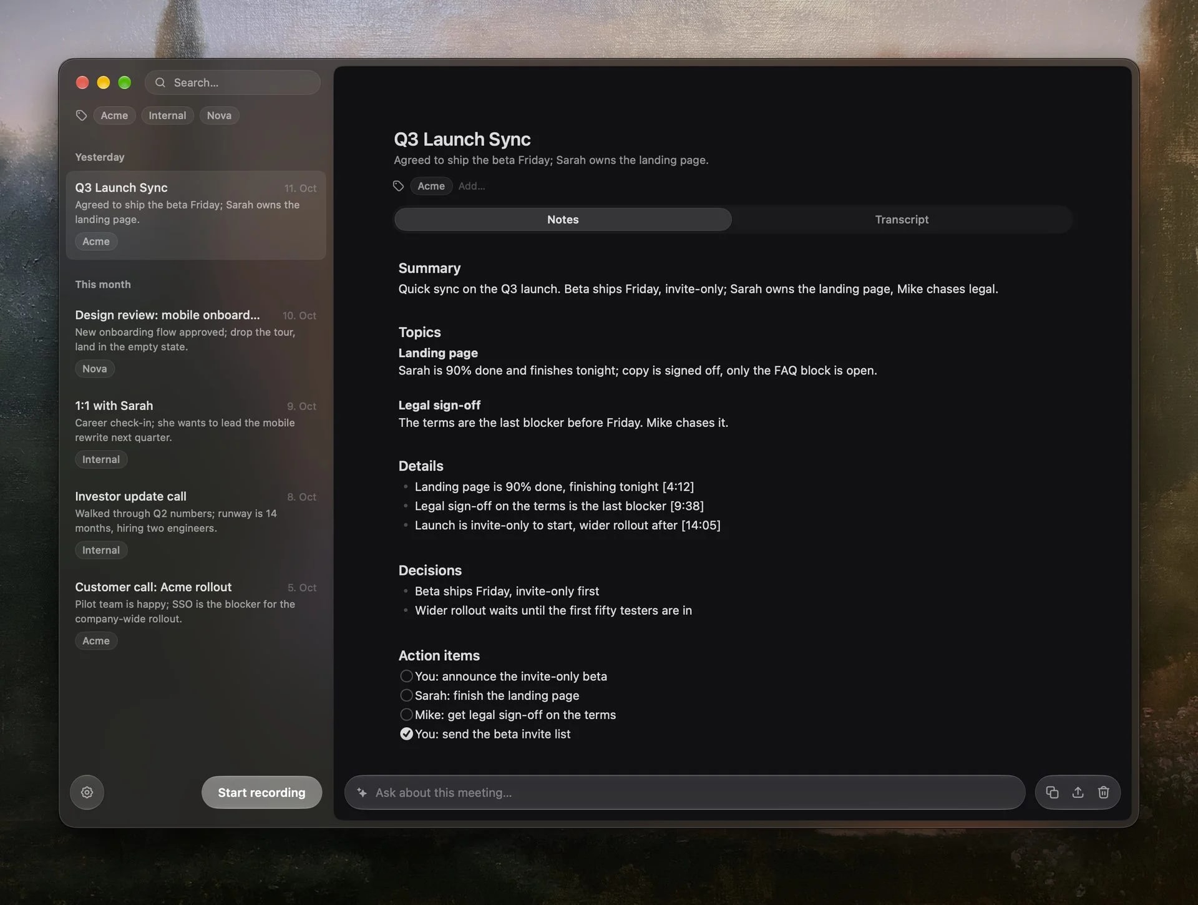Screen dimensions: 1198x905
Task: Click Acme tag on Customer call item
Action: [96, 641]
